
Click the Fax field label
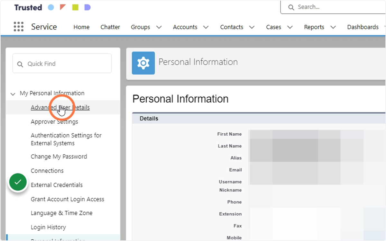(x=238, y=226)
